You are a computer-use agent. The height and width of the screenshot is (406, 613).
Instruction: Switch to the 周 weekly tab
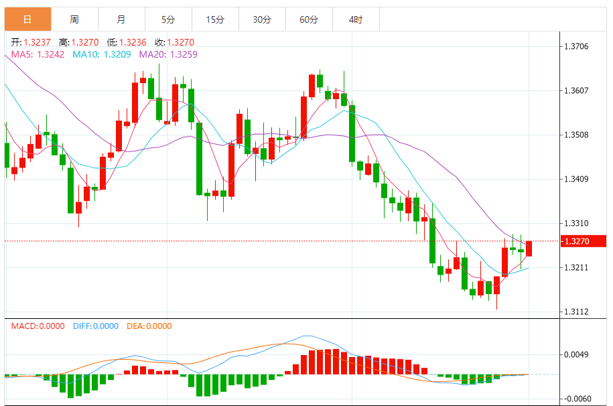(74, 19)
